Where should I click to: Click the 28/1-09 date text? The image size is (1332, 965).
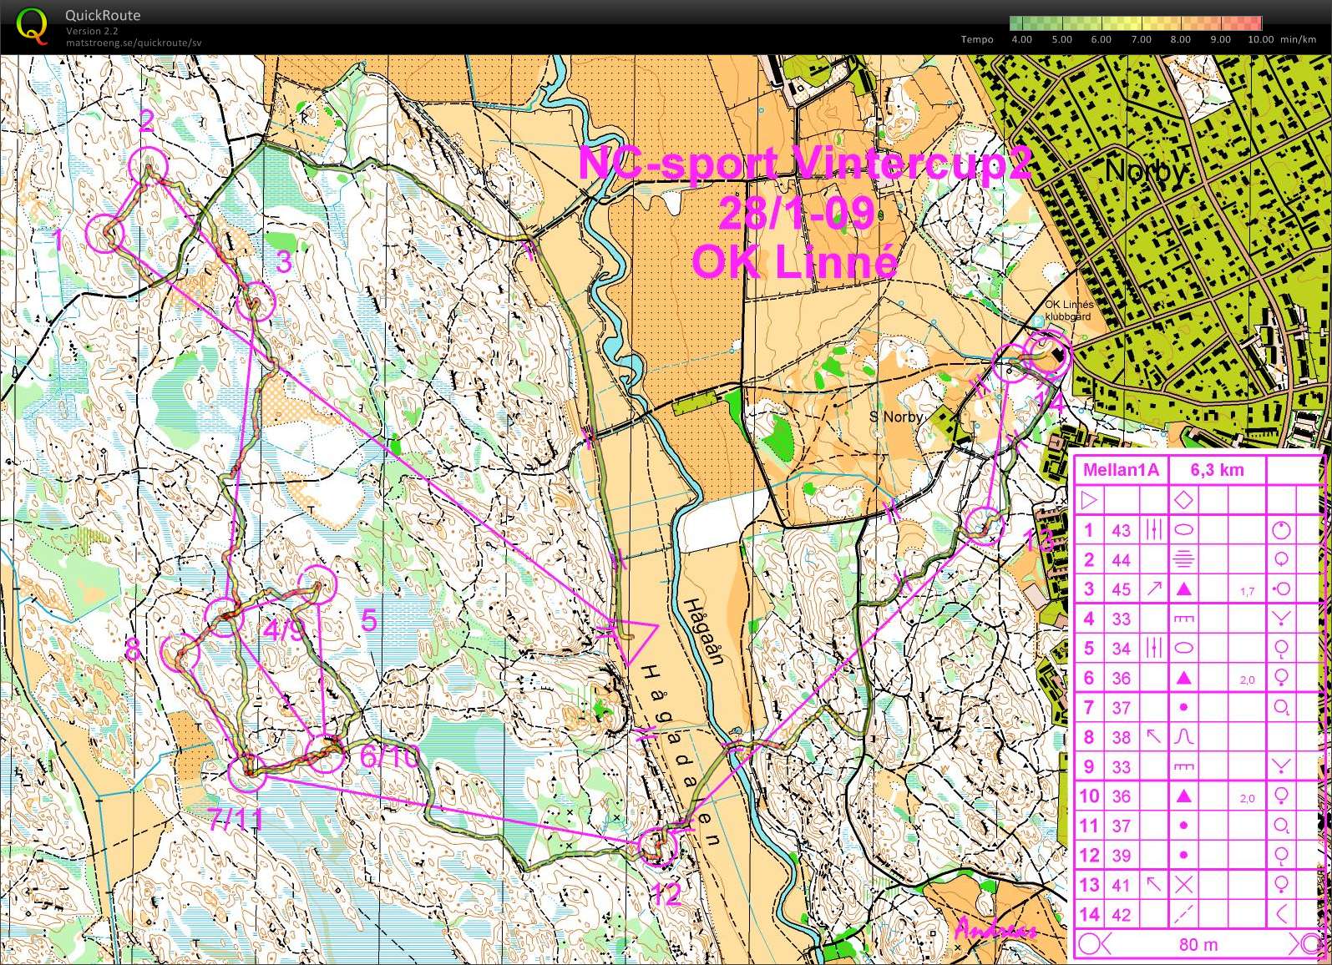point(796,213)
